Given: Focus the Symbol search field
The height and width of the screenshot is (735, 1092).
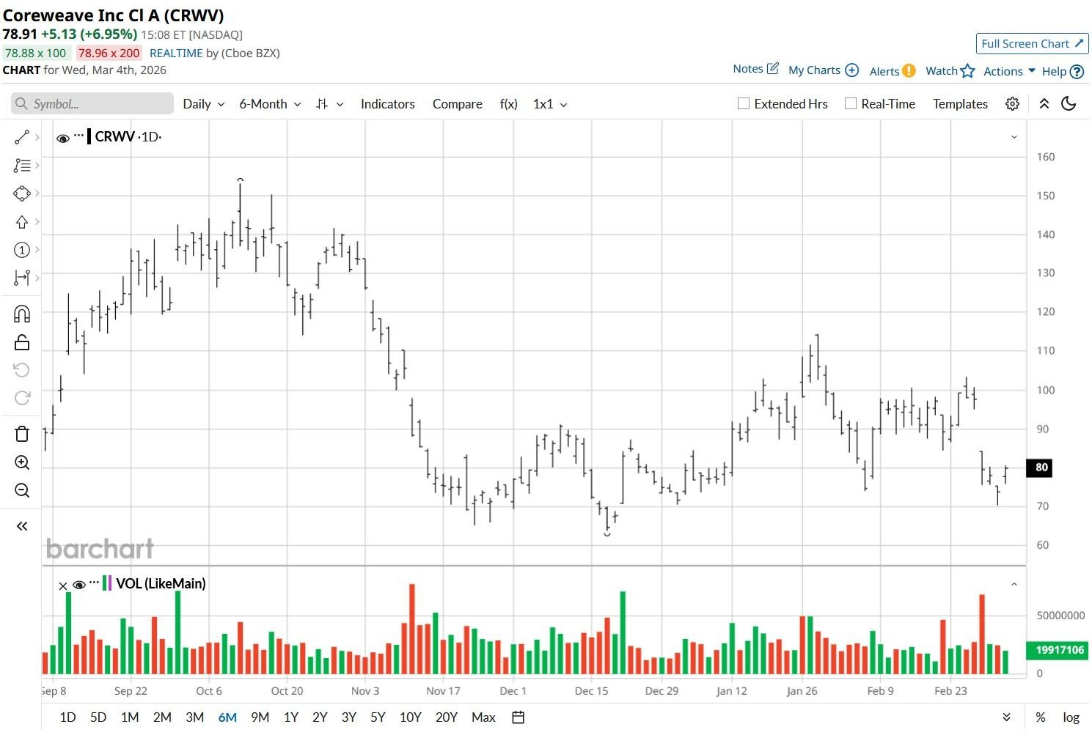Looking at the screenshot, I should (x=92, y=104).
